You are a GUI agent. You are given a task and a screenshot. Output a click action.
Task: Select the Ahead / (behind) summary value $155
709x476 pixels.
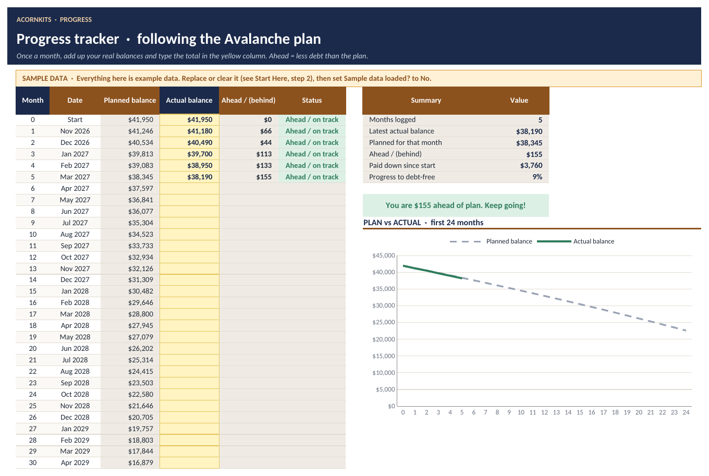click(519, 154)
